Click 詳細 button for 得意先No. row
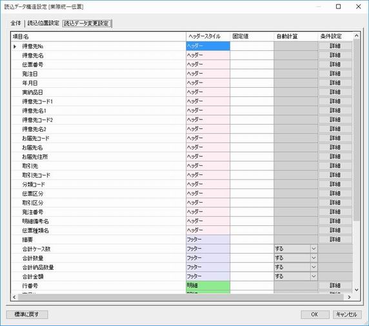369x326 pixels. (335, 46)
